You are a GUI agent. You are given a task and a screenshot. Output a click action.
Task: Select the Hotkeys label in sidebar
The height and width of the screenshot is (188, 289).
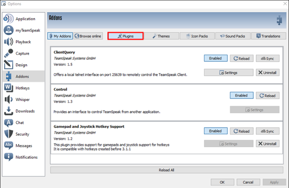pos(22,88)
